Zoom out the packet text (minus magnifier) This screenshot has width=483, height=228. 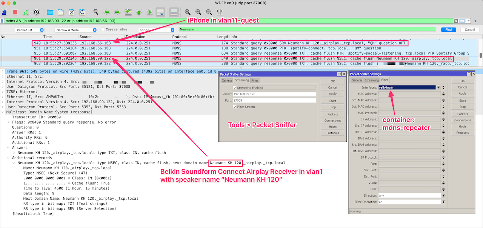tap(198, 12)
